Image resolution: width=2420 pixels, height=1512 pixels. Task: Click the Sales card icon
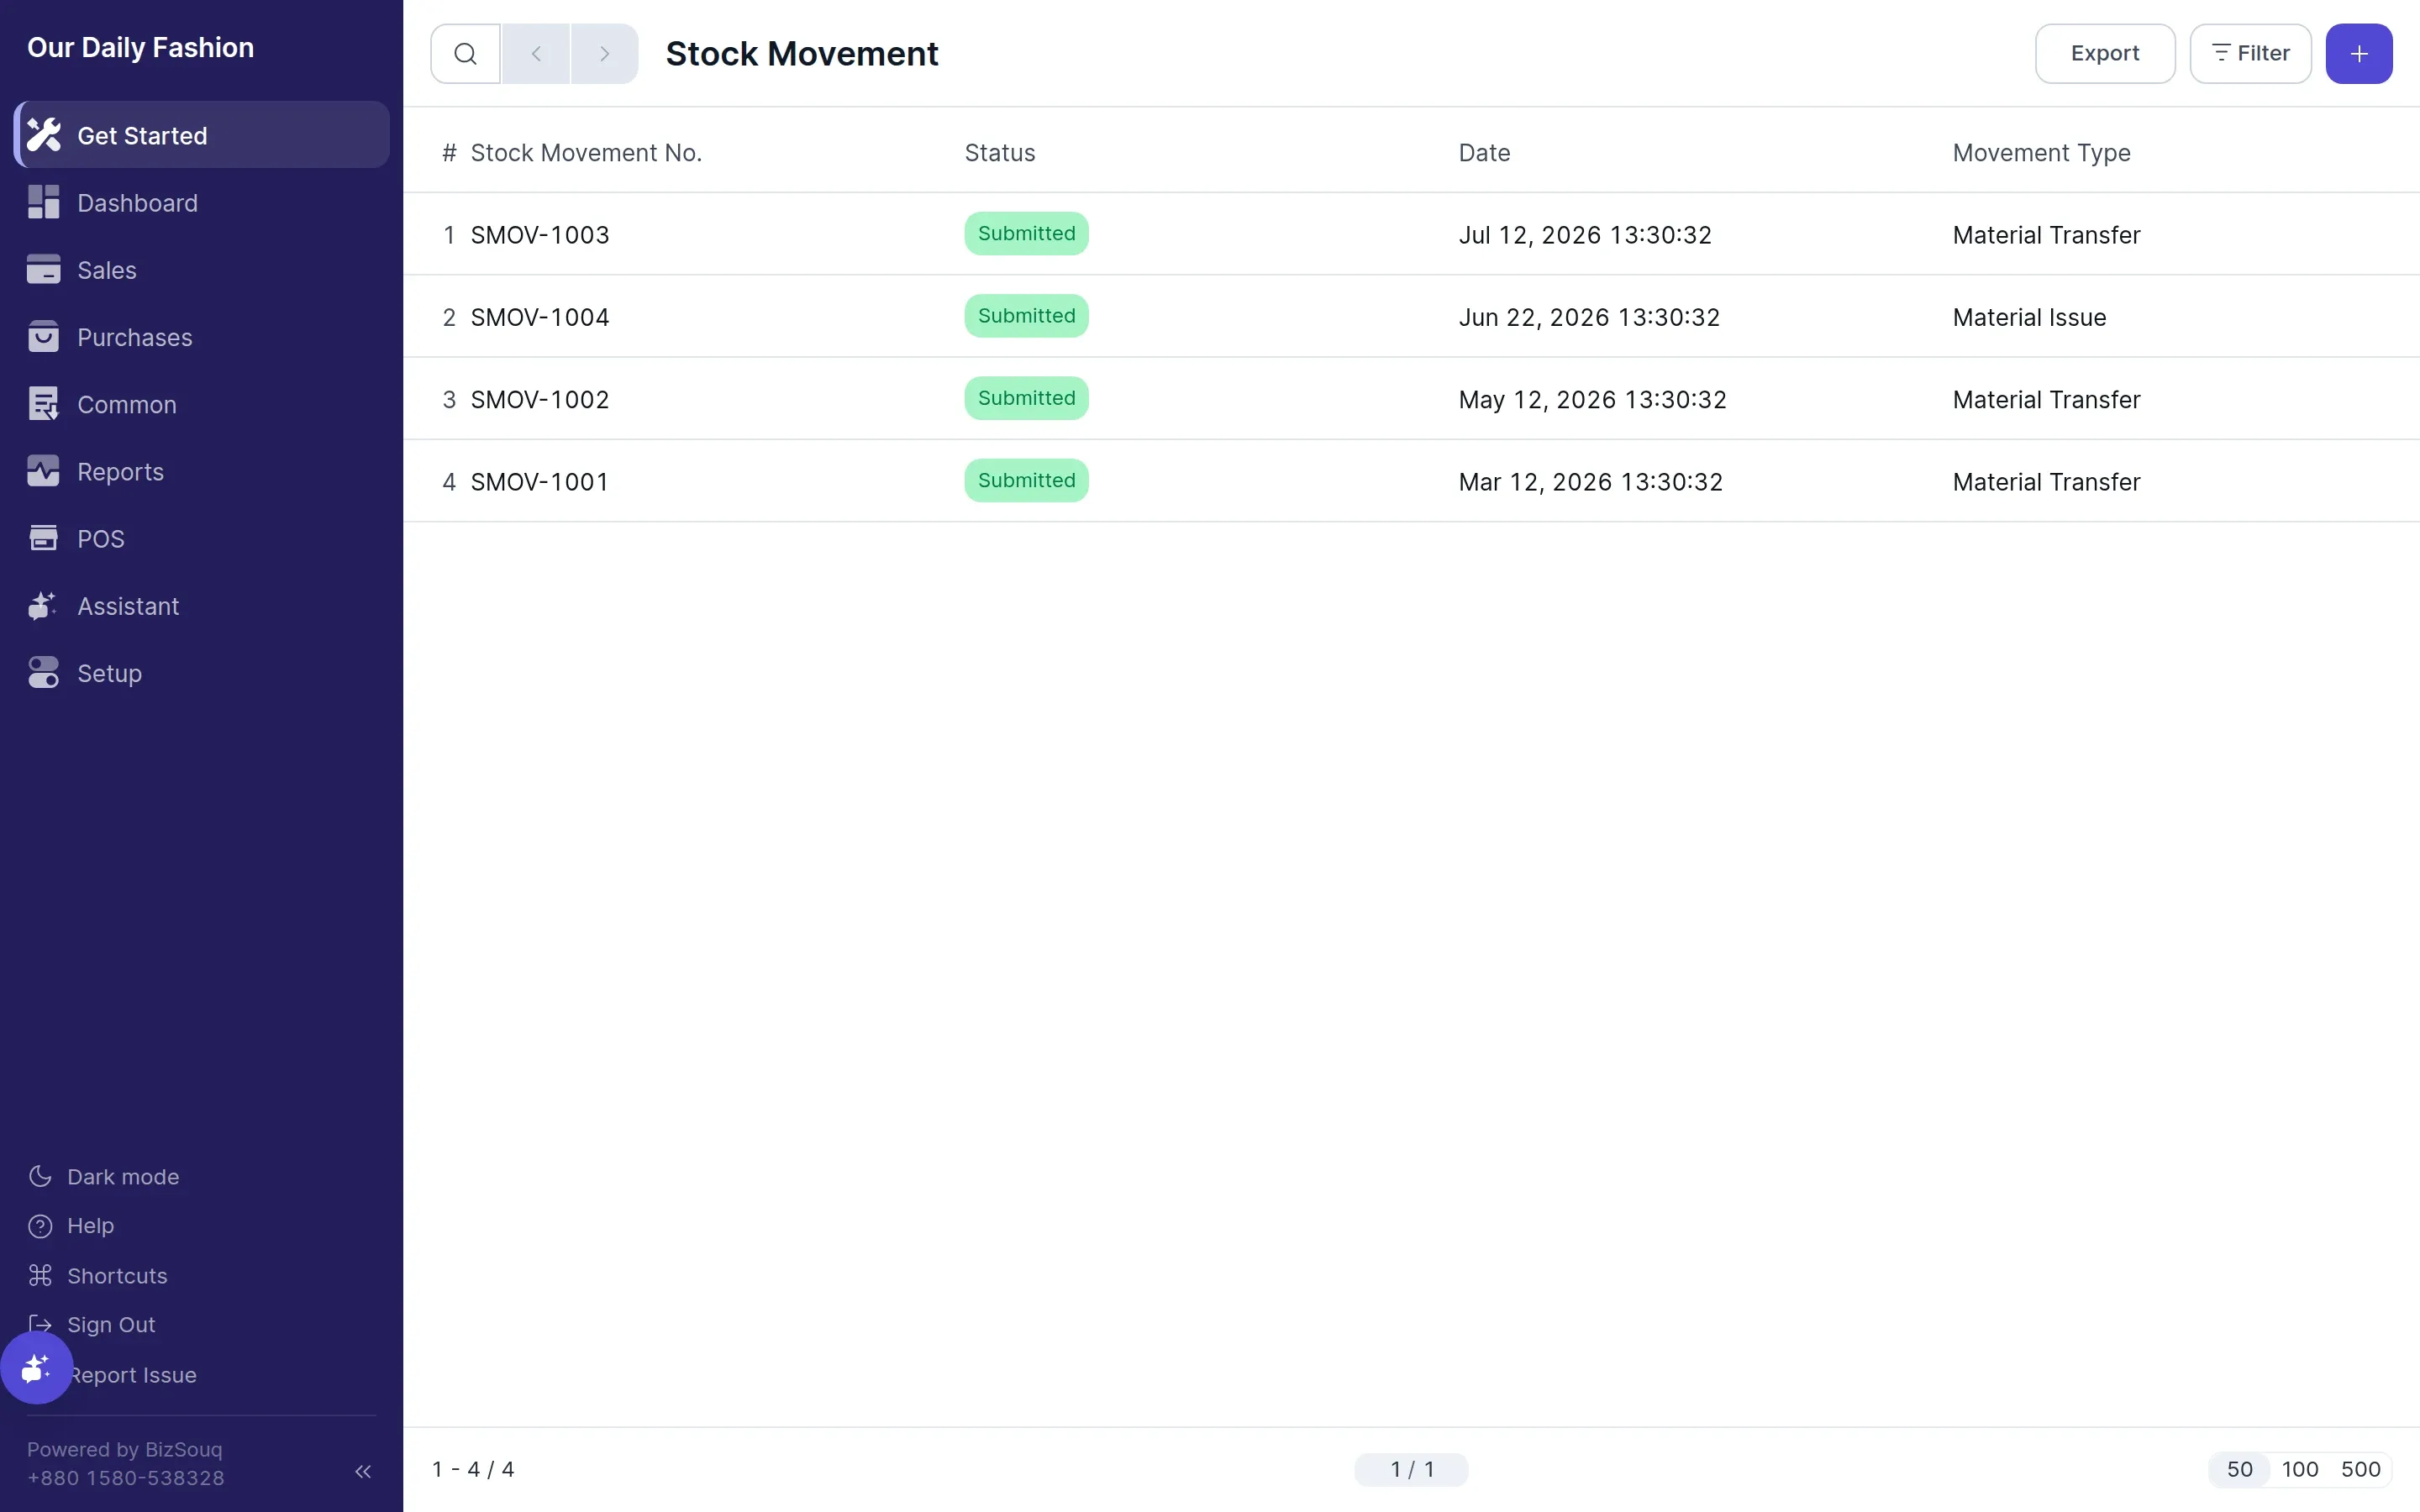point(44,269)
